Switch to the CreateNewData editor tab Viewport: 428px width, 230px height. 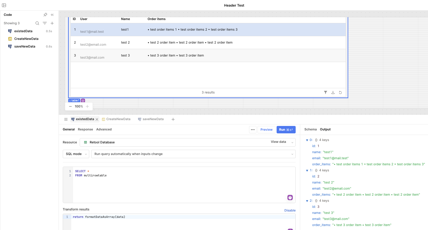[116, 119]
